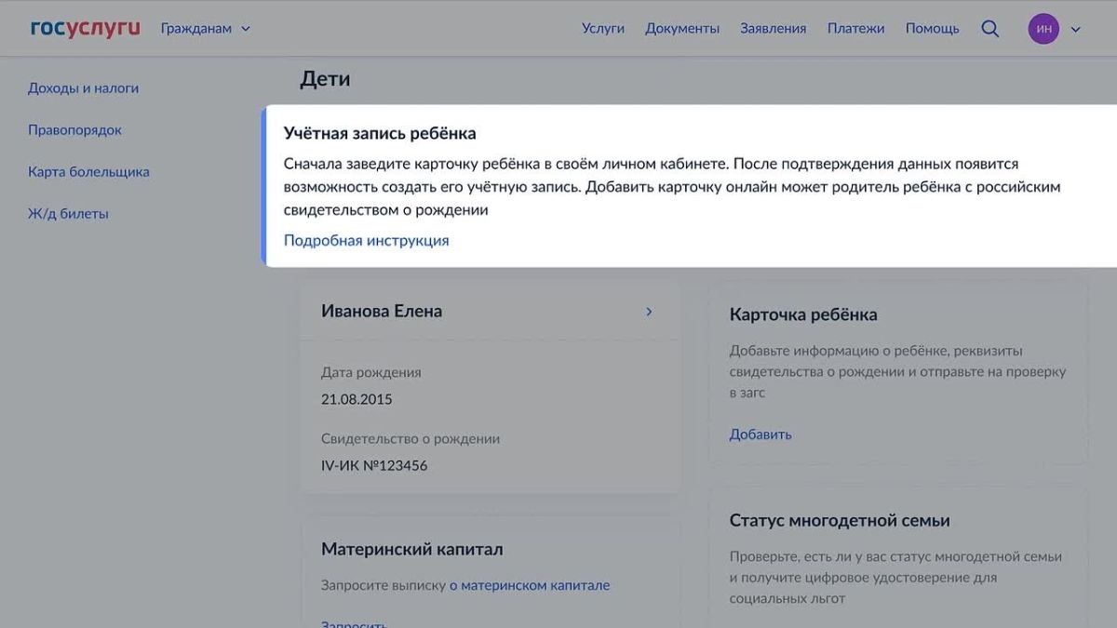Click the Карточка ребёнка card title
1117x628 pixels.
[803, 315]
